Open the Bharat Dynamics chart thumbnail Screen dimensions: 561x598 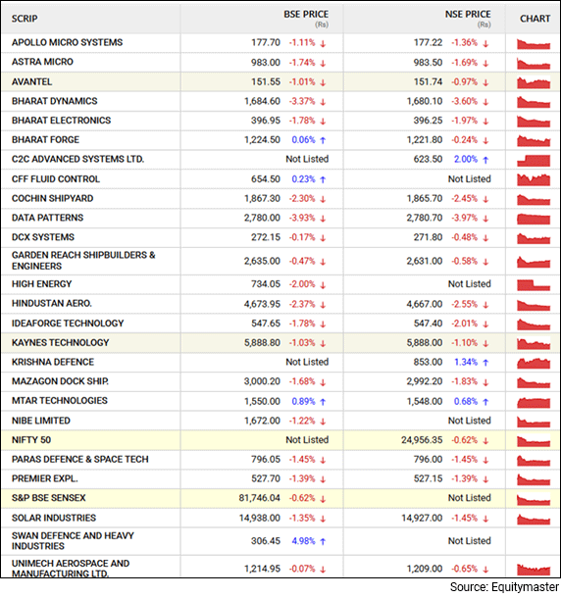(x=534, y=102)
